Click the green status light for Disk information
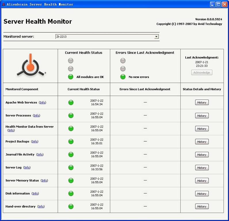Image resolution: width=229 pixels, height=221 pixels. [71, 193]
